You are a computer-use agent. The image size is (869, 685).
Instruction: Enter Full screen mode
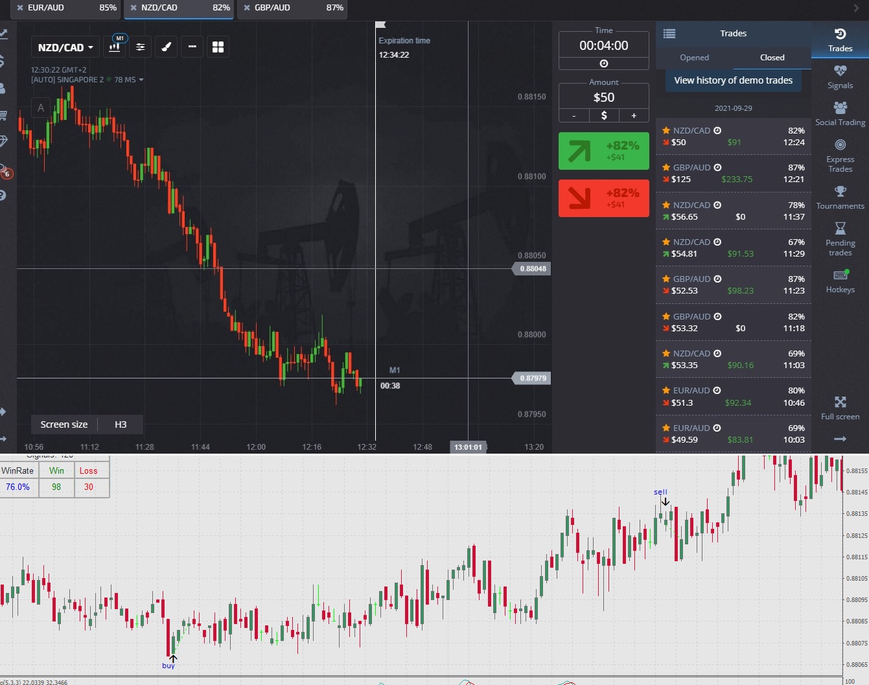click(840, 408)
